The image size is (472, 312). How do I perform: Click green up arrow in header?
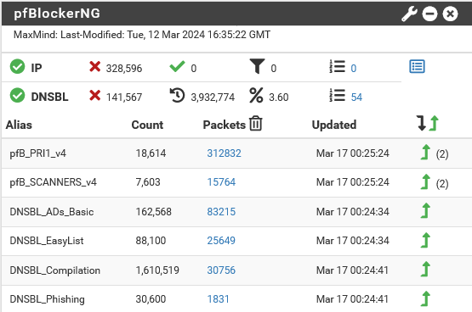click(x=434, y=123)
